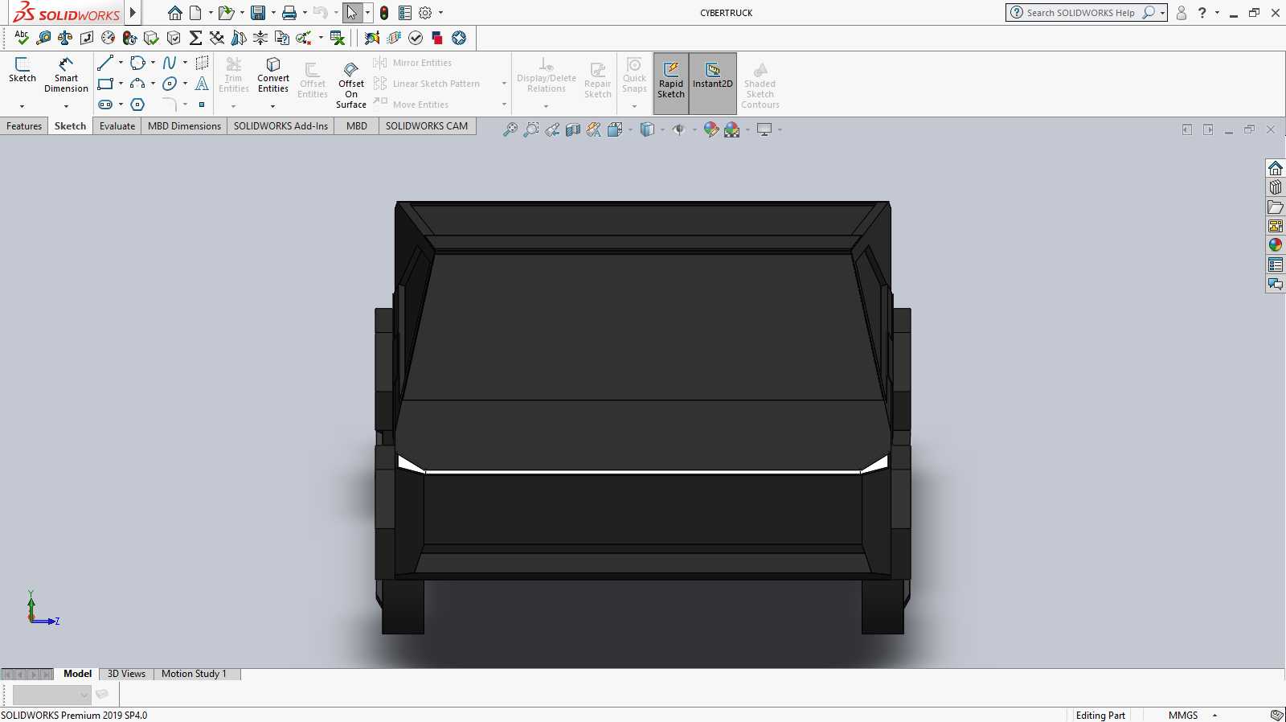
Task: Select the Circle sketch tool
Action: tap(137, 63)
